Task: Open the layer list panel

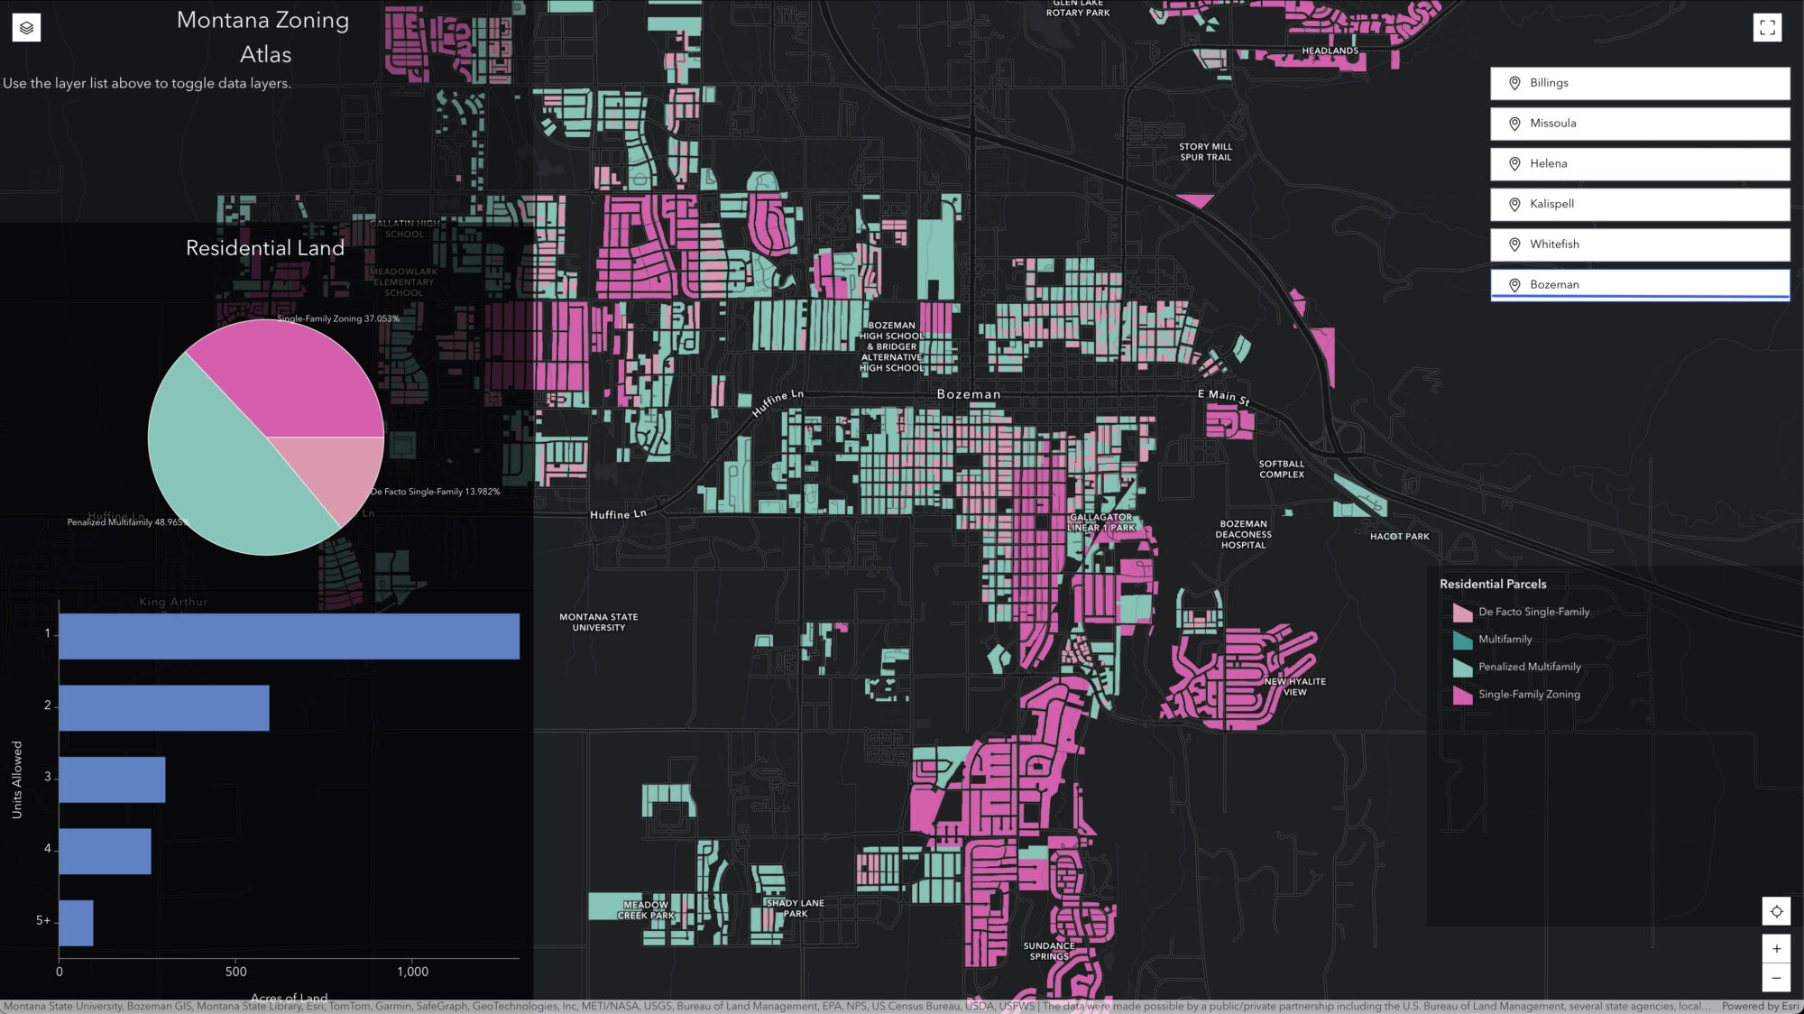Action: pyautogui.click(x=26, y=27)
